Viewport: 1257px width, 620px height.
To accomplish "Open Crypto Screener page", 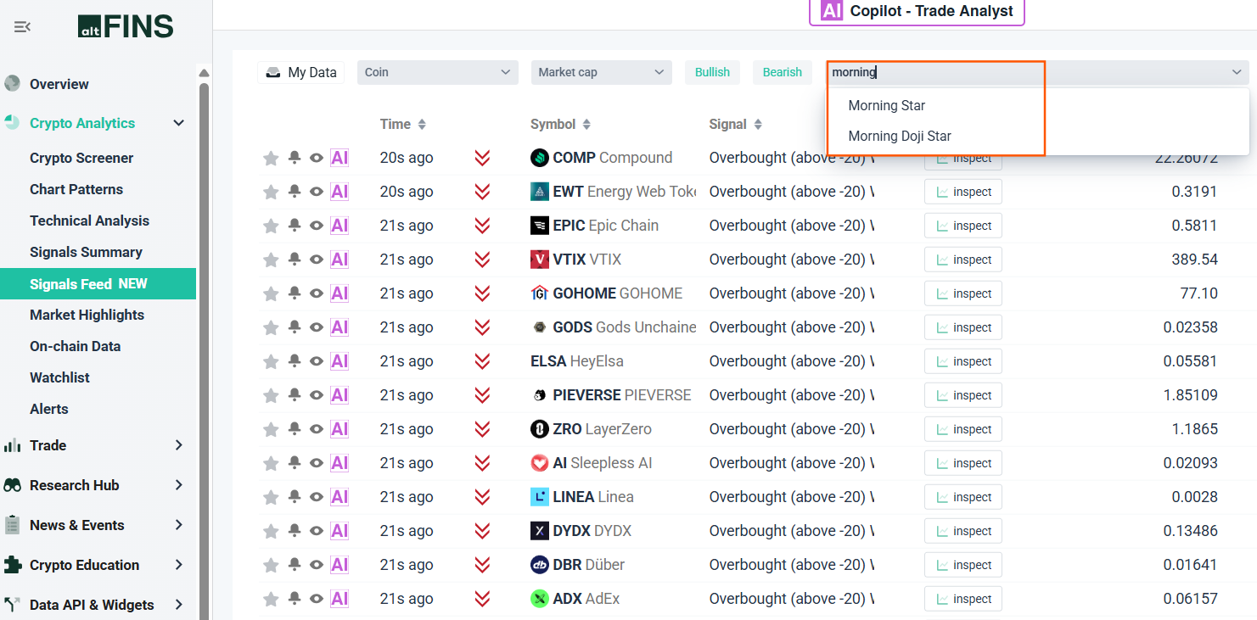I will click(81, 158).
